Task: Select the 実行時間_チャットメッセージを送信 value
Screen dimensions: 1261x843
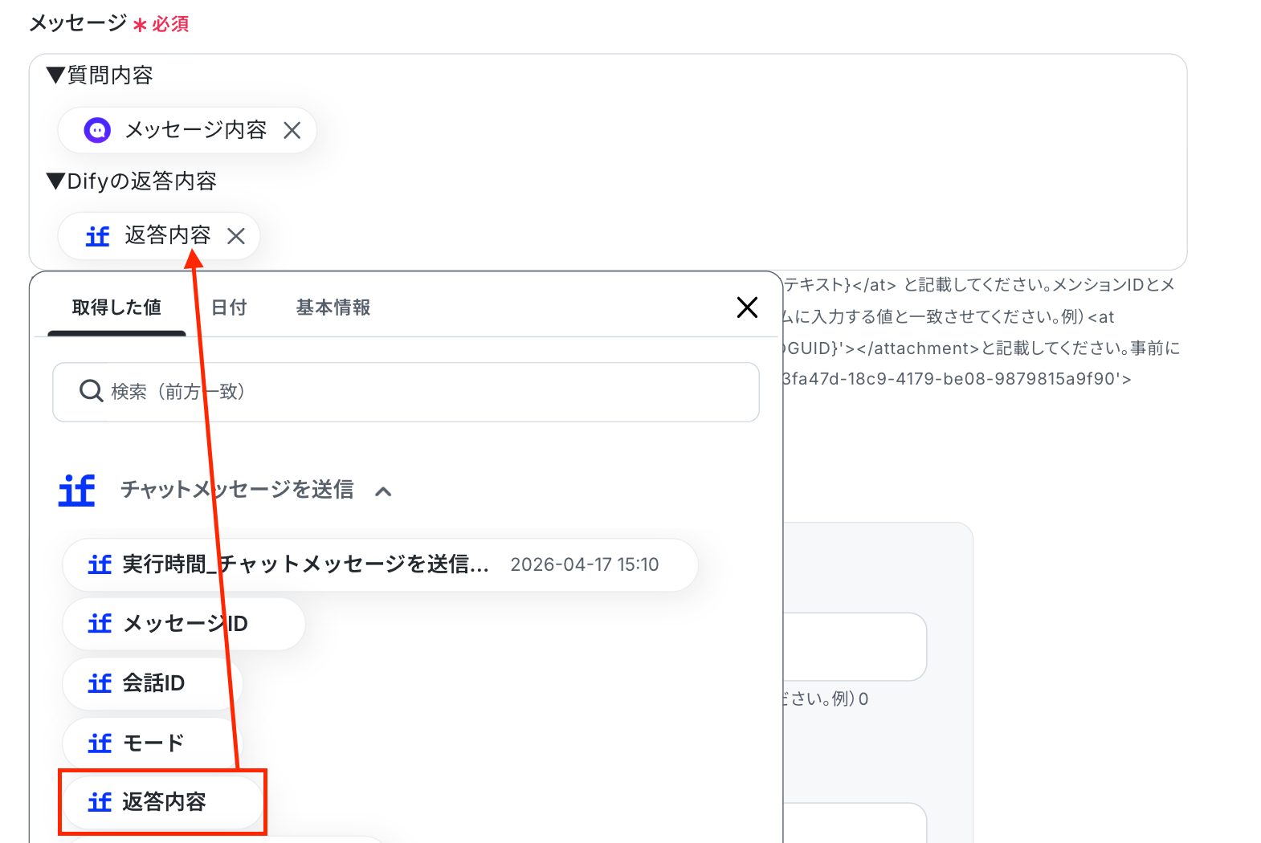Action: coord(380,565)
